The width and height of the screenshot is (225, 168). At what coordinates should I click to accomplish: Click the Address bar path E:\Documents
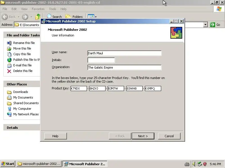(x=30, y=25)
